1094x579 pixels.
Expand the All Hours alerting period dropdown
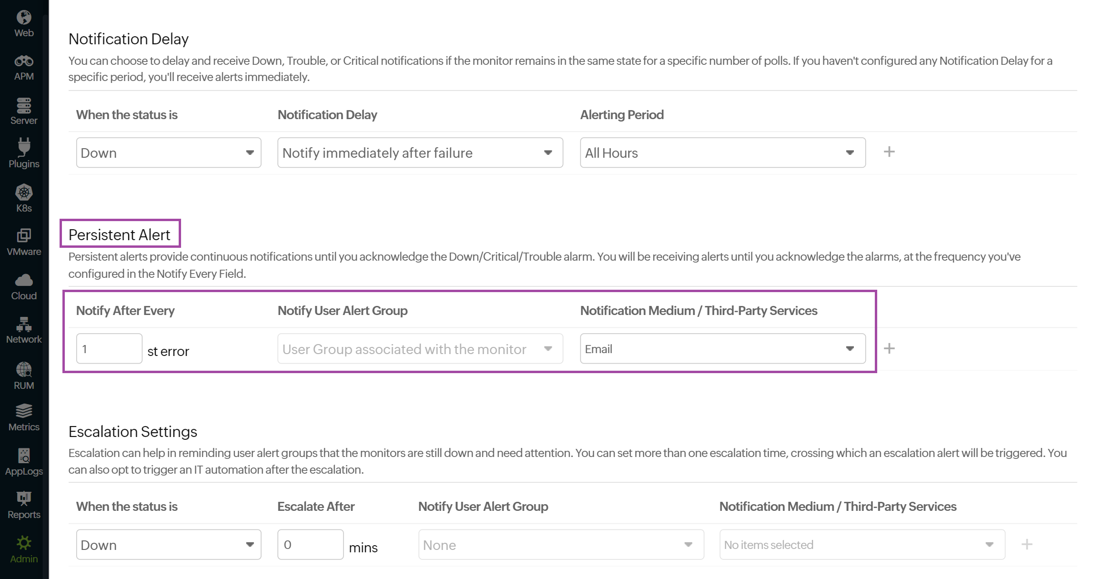click(x=722, y=152)
